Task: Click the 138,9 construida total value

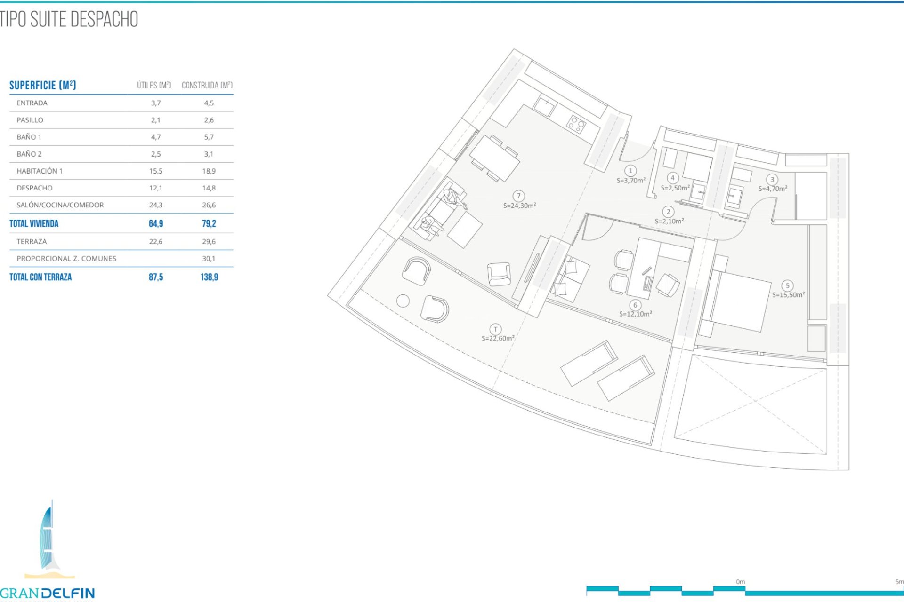Action: click(210, 277)
